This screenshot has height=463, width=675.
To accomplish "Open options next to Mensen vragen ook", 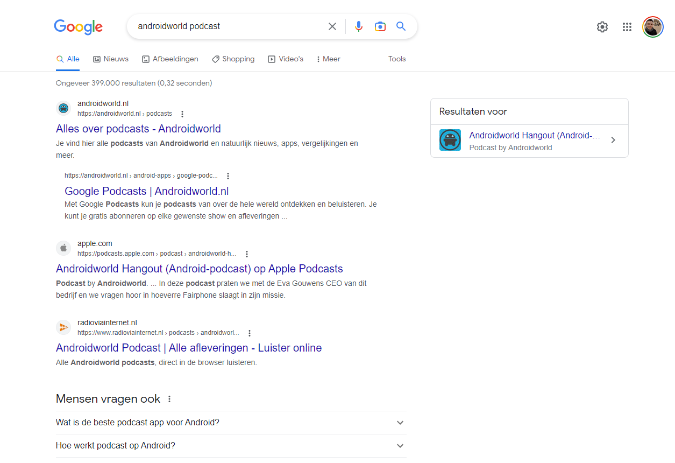I will (x=169, y=399).
